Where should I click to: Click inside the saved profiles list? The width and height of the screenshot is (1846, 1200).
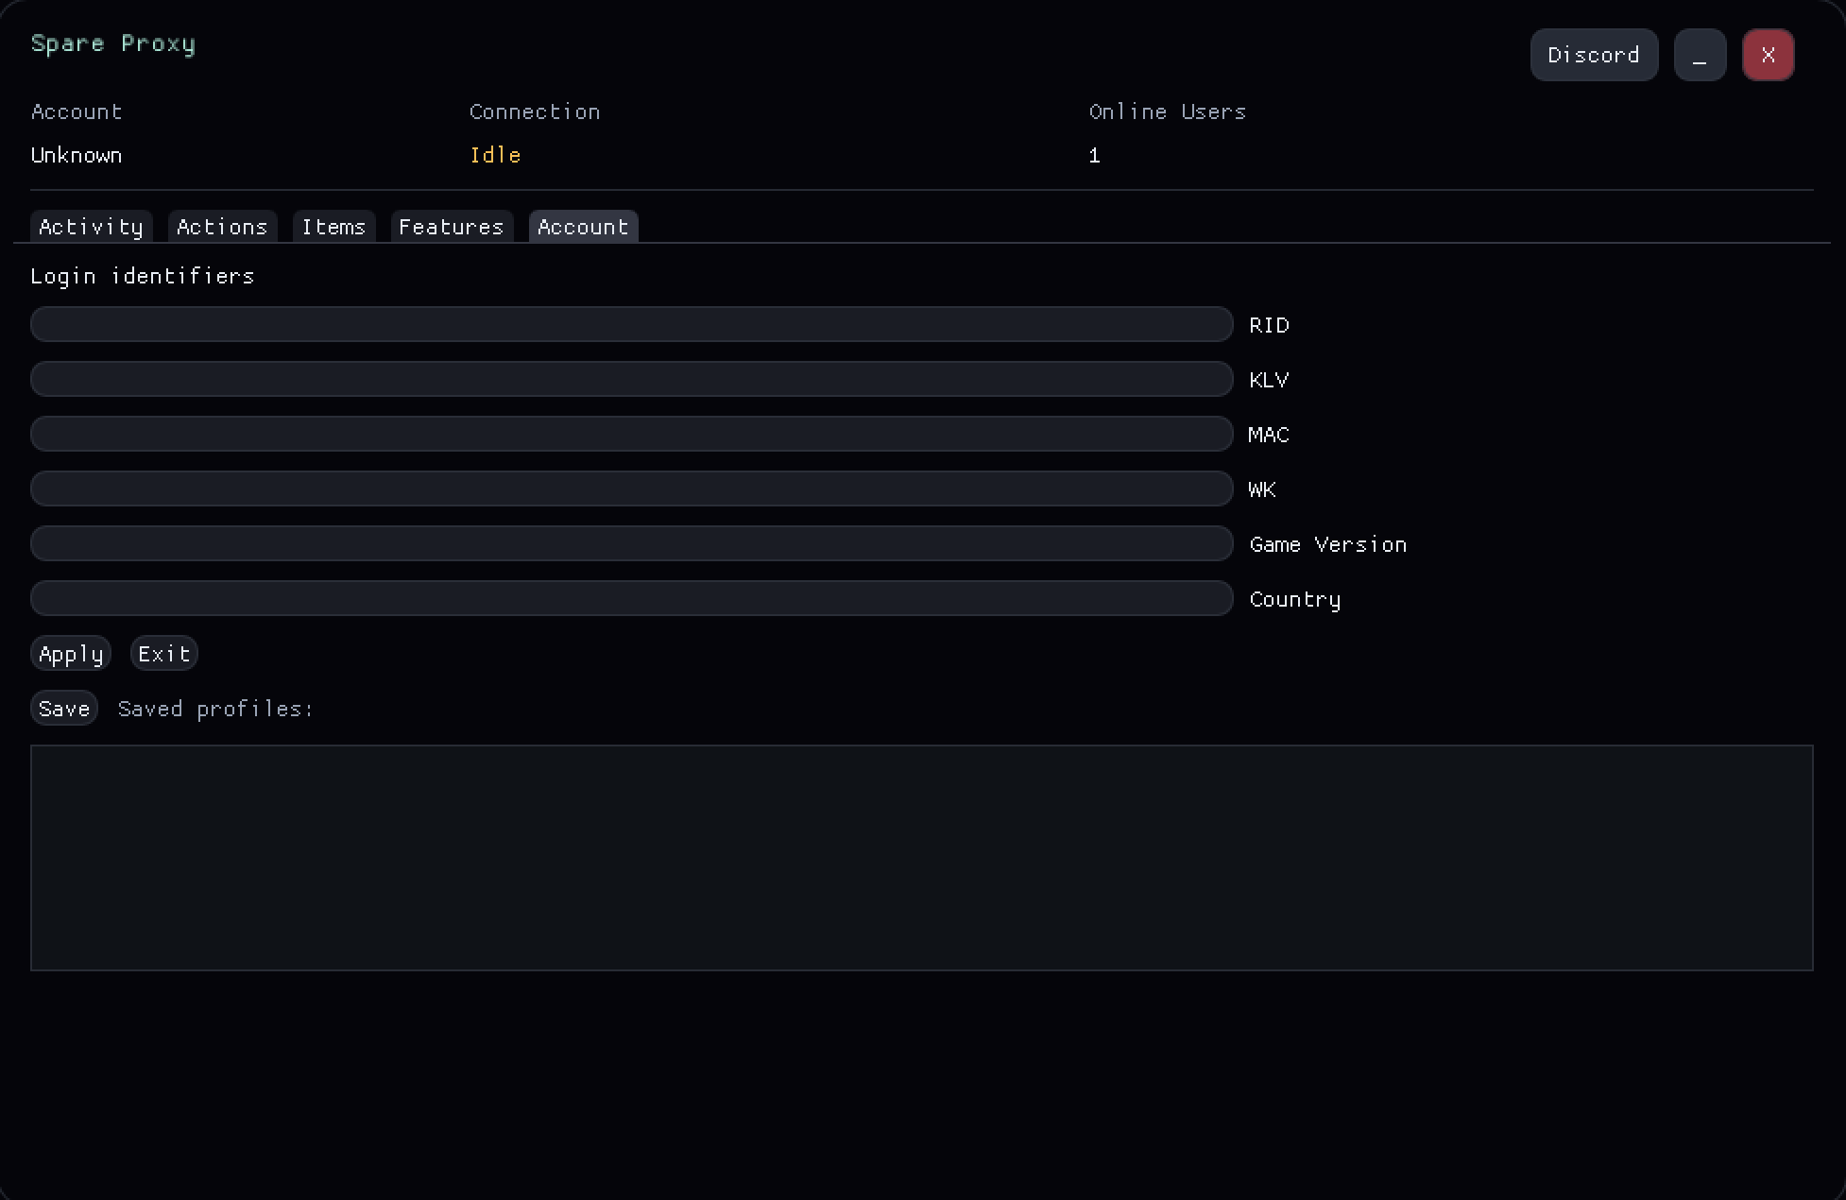tap(921, 857)
